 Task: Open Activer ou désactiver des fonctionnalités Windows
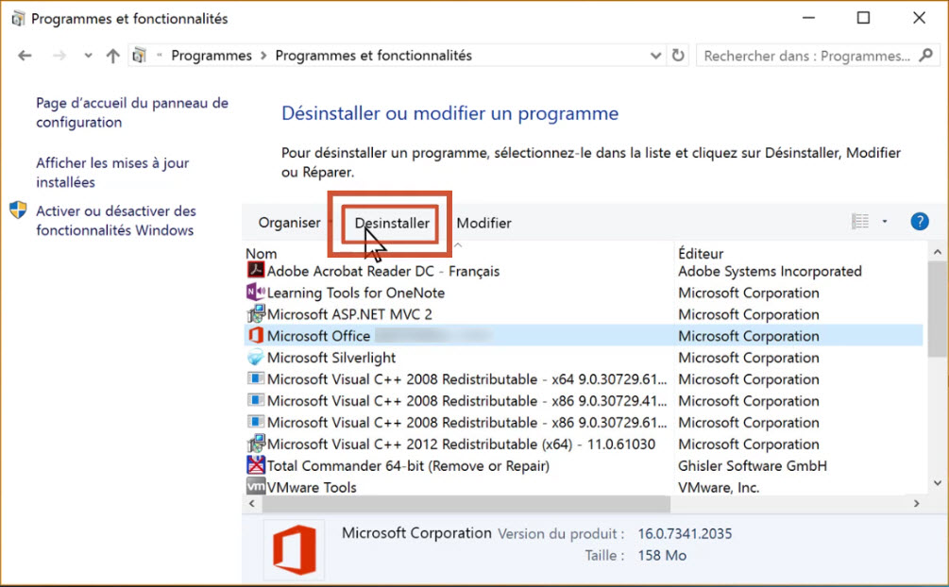pos(115,221)
